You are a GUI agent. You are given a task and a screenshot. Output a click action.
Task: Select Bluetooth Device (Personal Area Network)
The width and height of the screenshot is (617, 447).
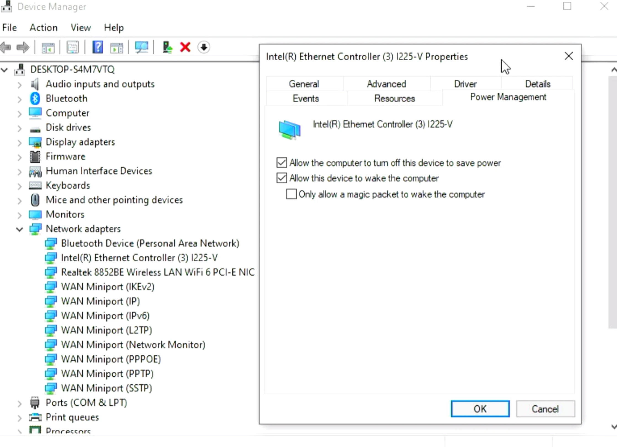(150, 243)
